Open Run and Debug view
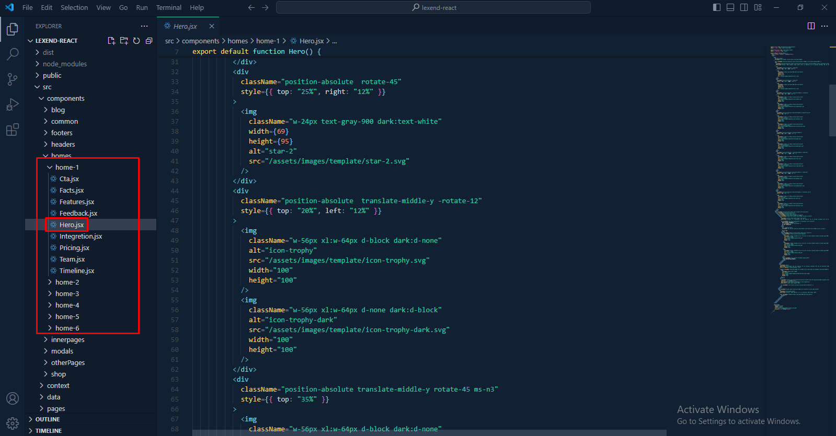836x436 pixels. [x=13, y=104]
